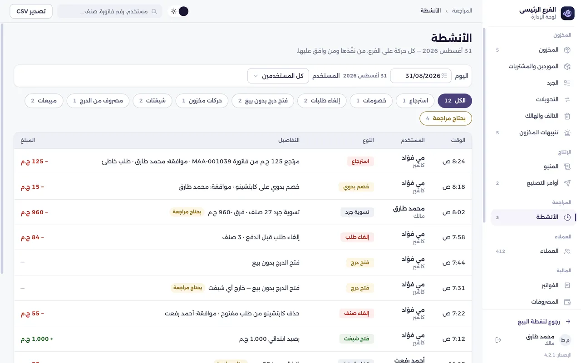Viewport: 581px width, 363px height.
Task: Filter by شيفتات chip
Action: (x=153, y=101)
